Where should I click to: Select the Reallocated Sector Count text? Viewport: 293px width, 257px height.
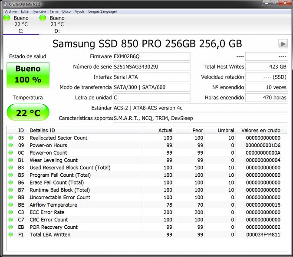(x=59, y=138)
